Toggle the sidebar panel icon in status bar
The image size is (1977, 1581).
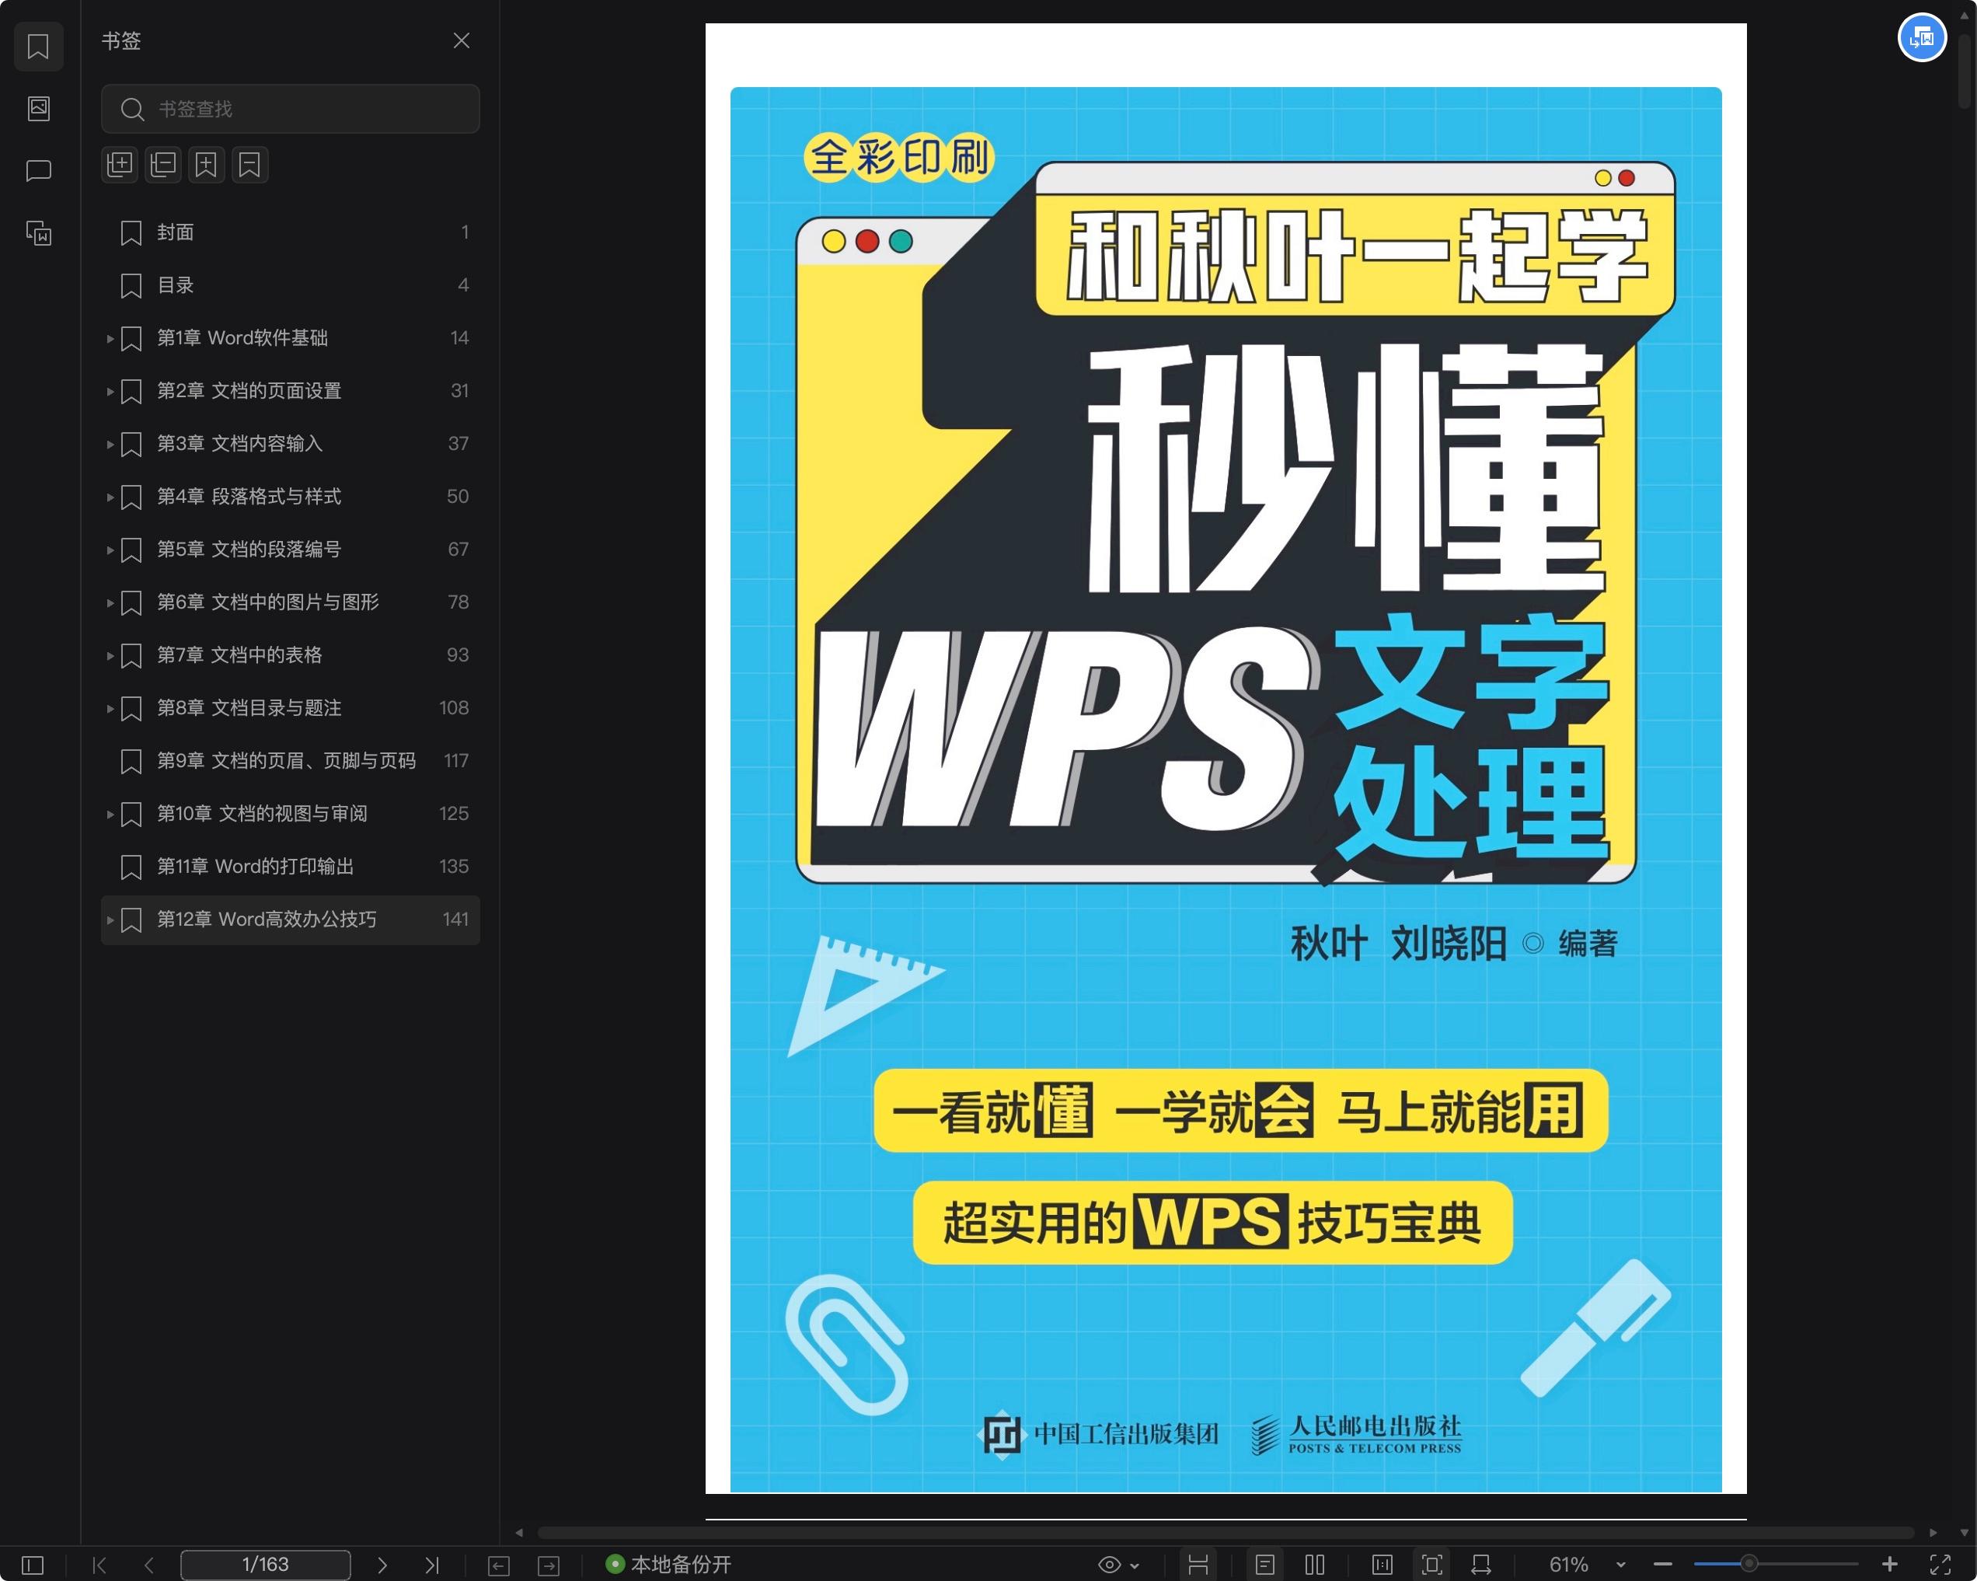tap(33, 1565)
